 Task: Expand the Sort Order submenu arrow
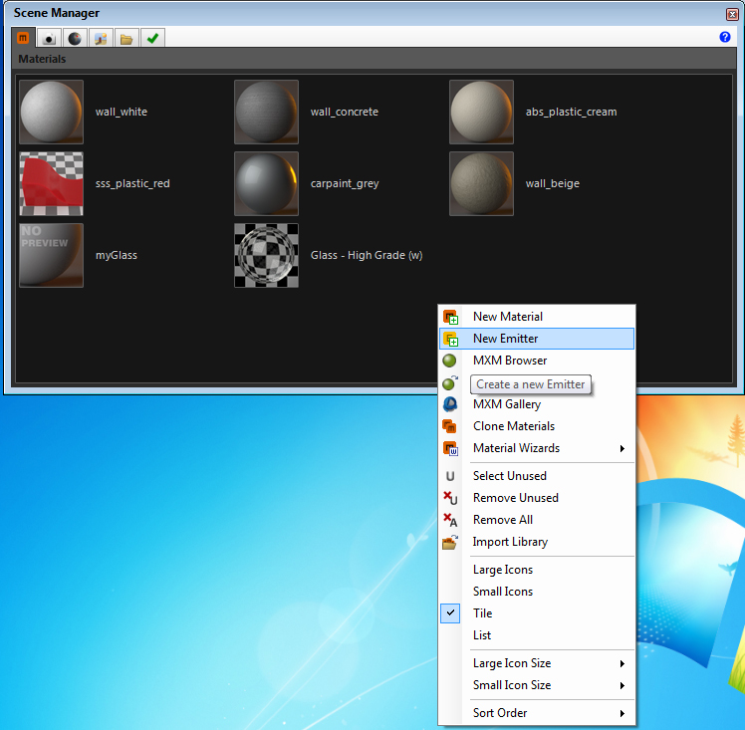621,713
